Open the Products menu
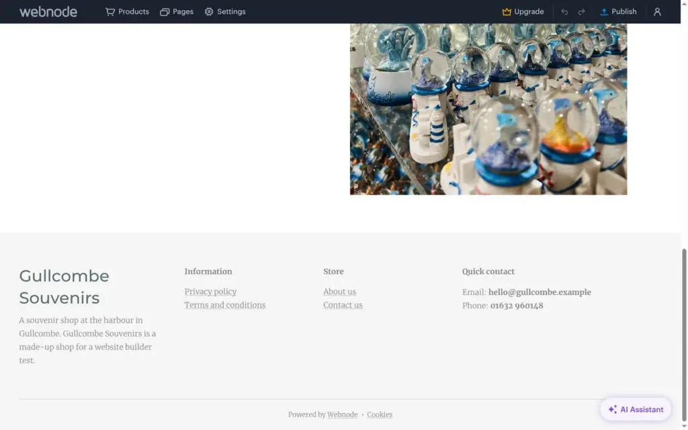The height and width of the screenshot is (430, 688). point(127,12)
